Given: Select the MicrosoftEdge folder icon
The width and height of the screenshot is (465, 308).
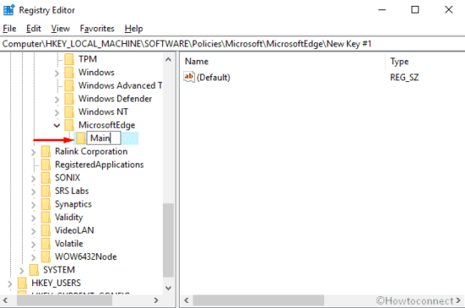Looking at the screenshot, I should pos(70,125).
